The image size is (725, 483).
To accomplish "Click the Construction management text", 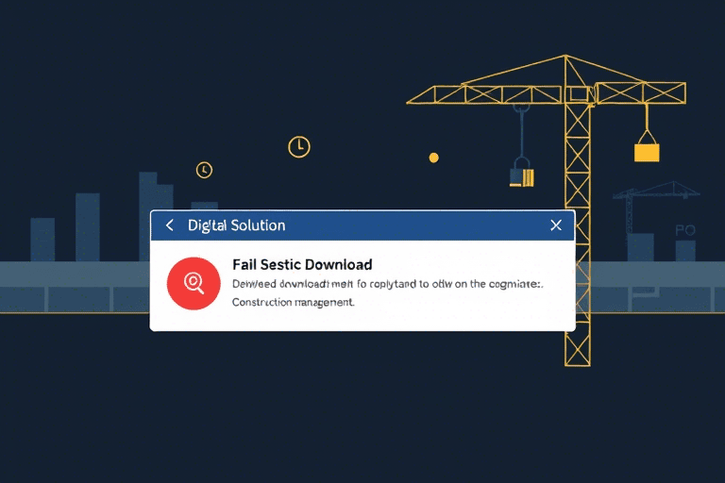I will click(x=294, y=302).
